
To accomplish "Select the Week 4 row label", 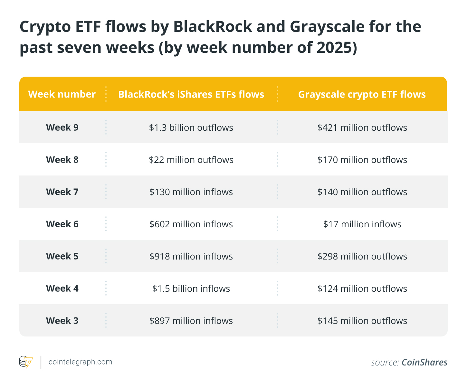I will coord(62,289).
